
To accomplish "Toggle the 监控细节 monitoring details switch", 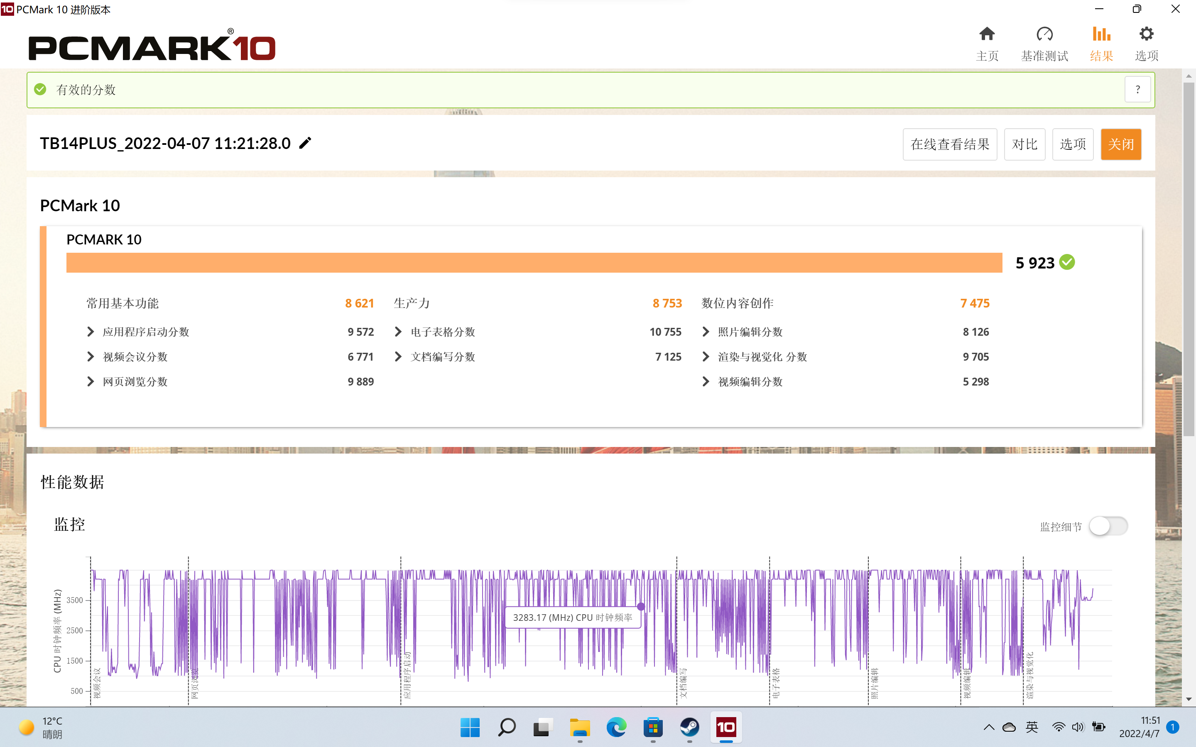I will coord(1108,526).
